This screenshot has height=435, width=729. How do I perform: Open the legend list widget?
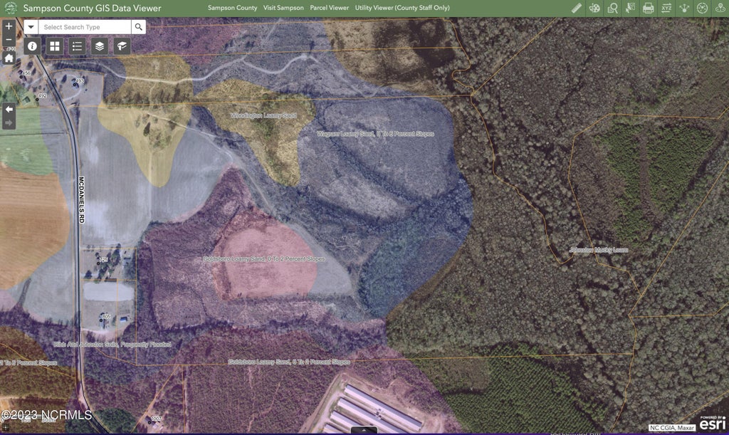point(77,46)
